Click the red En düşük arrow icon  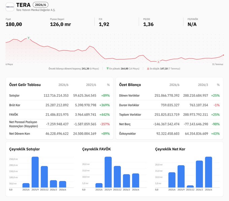pos(148,69)
